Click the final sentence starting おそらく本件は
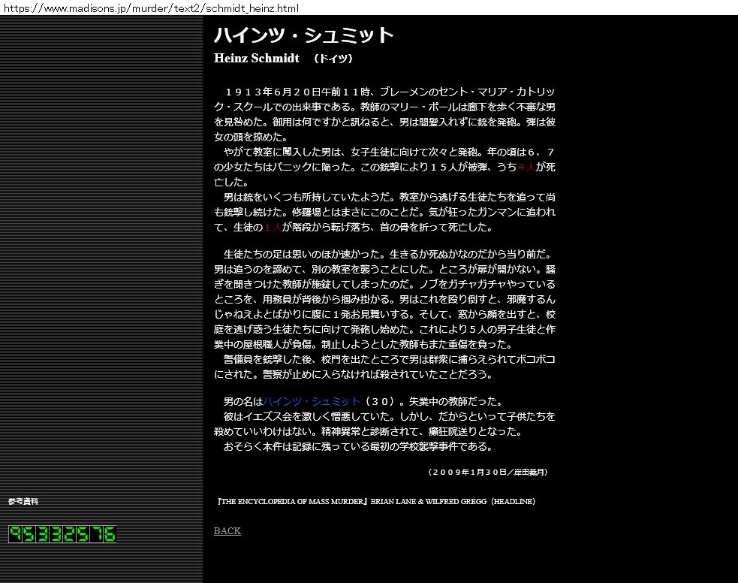The width and height of the screenshot is (738, 583). (358, 447)
